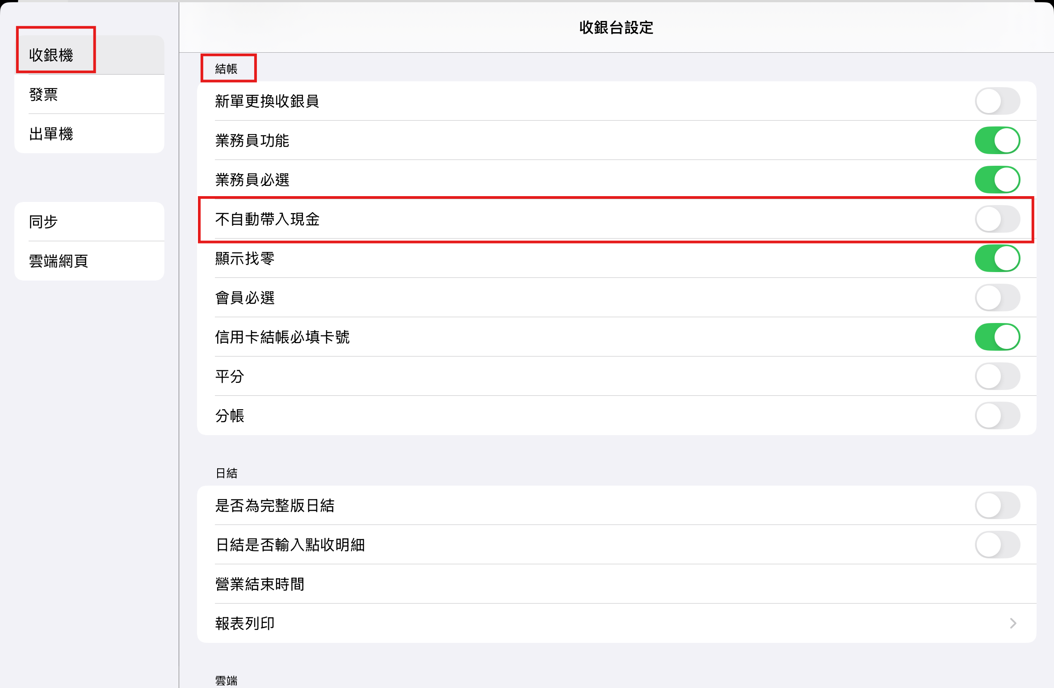The height and width of the screenshot is (688, 1054).
Task: Open 雲端網頁 sidebar item
Action: (89, 261)
